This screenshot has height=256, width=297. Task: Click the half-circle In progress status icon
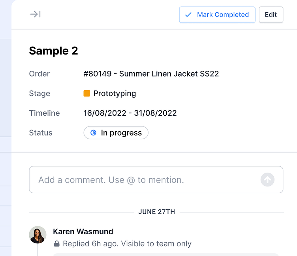click(93, 133)
